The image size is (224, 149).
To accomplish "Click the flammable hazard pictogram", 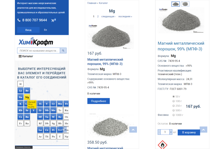I will pos(162,145).
